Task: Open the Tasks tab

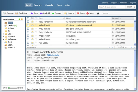Action: (59, 5)
